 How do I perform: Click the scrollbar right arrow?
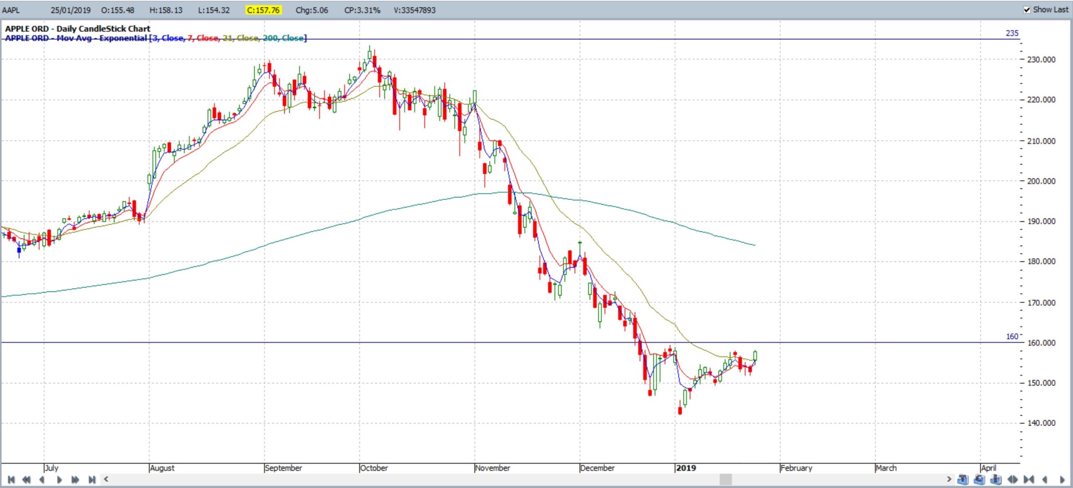coord(949,479)
